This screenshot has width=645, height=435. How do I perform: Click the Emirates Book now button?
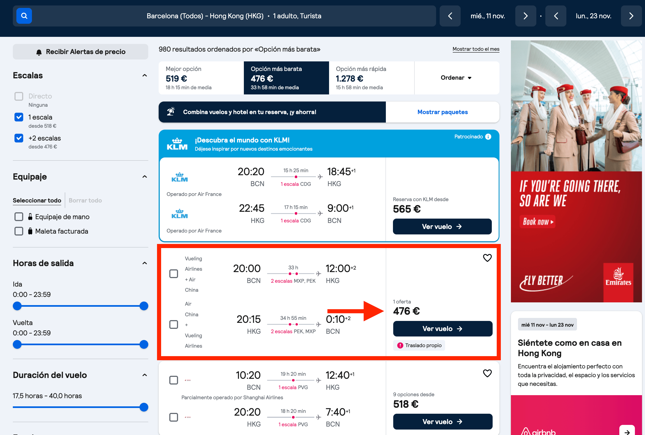(x=537, y=222)
